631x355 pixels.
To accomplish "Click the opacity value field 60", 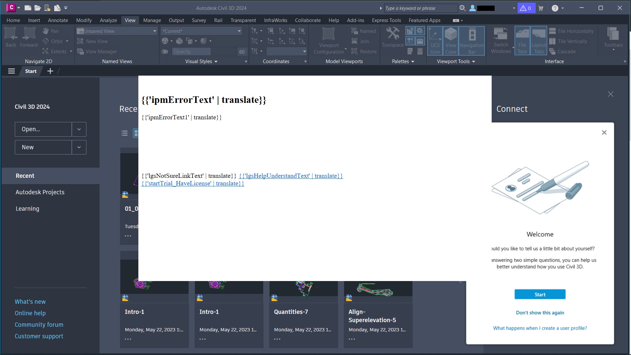I will point(242,51).
